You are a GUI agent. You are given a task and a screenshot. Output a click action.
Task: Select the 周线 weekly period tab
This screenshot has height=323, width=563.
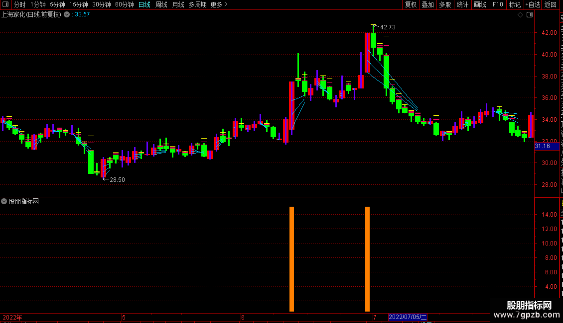(161, 4)
